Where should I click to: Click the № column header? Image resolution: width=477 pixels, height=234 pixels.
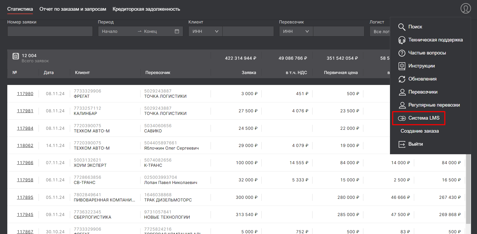pyautogui.click(x=15, y=72)
